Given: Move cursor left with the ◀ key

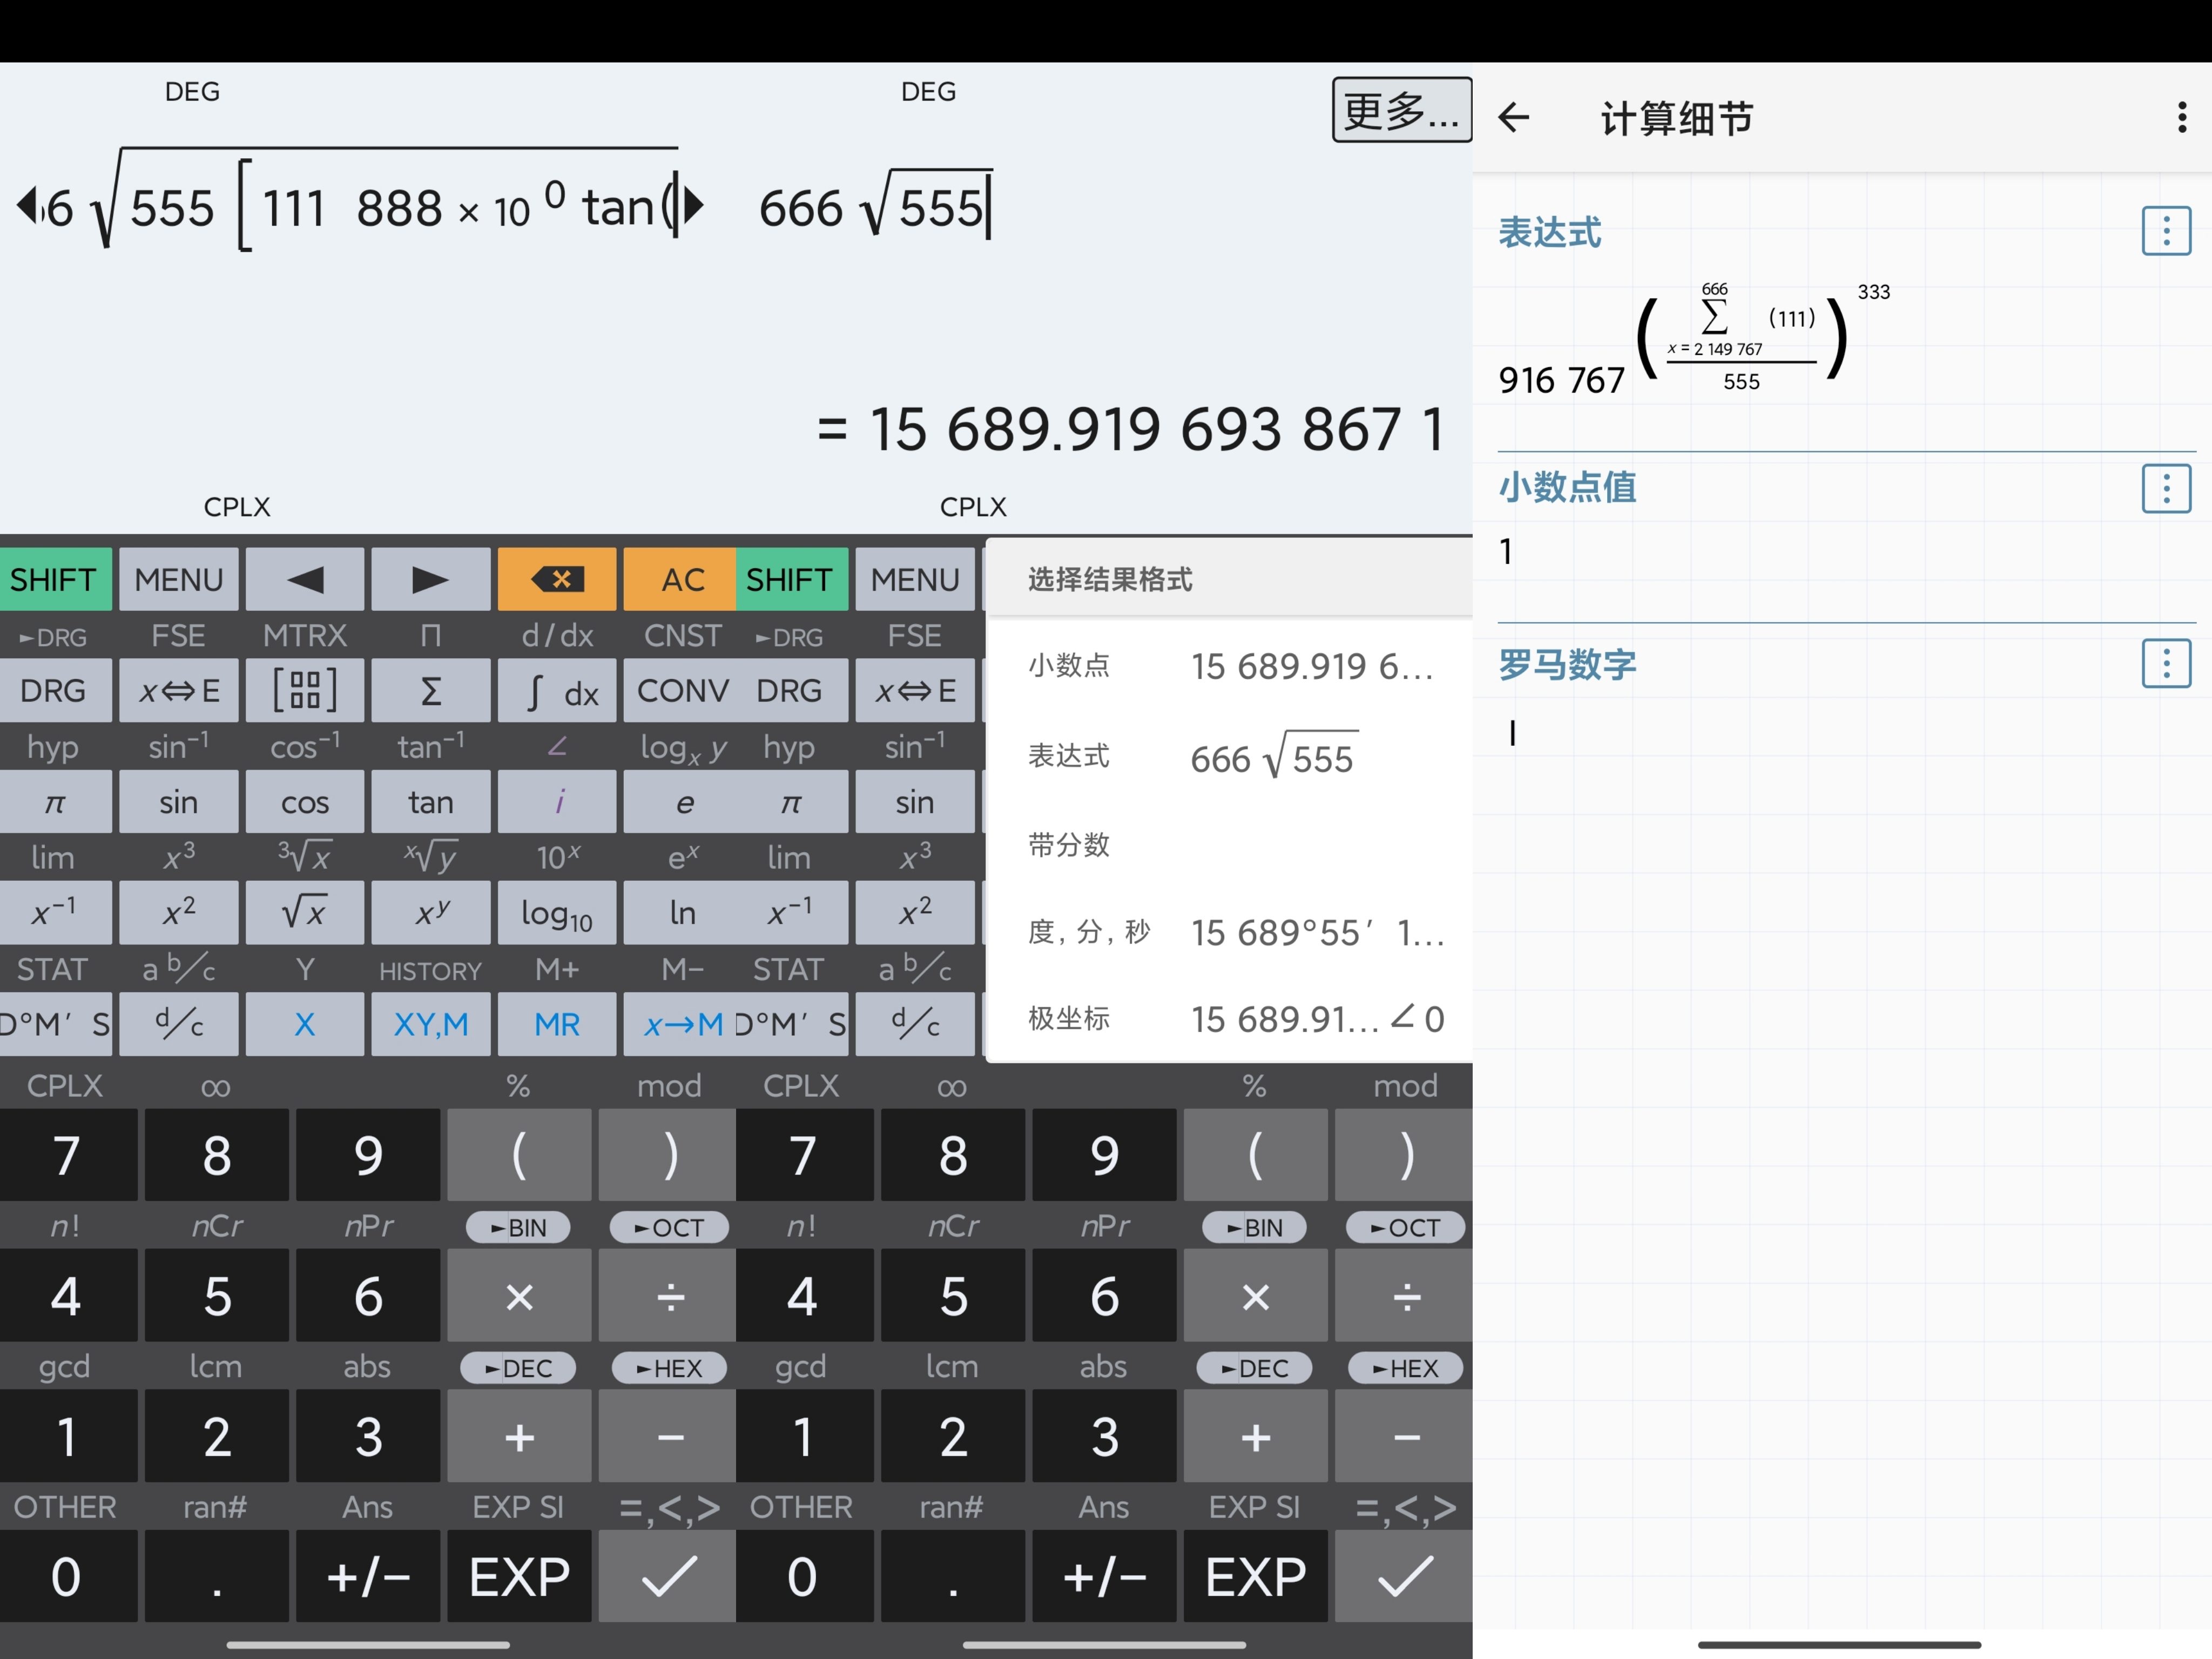Looking at the screenshot, I should coord(305,579).
